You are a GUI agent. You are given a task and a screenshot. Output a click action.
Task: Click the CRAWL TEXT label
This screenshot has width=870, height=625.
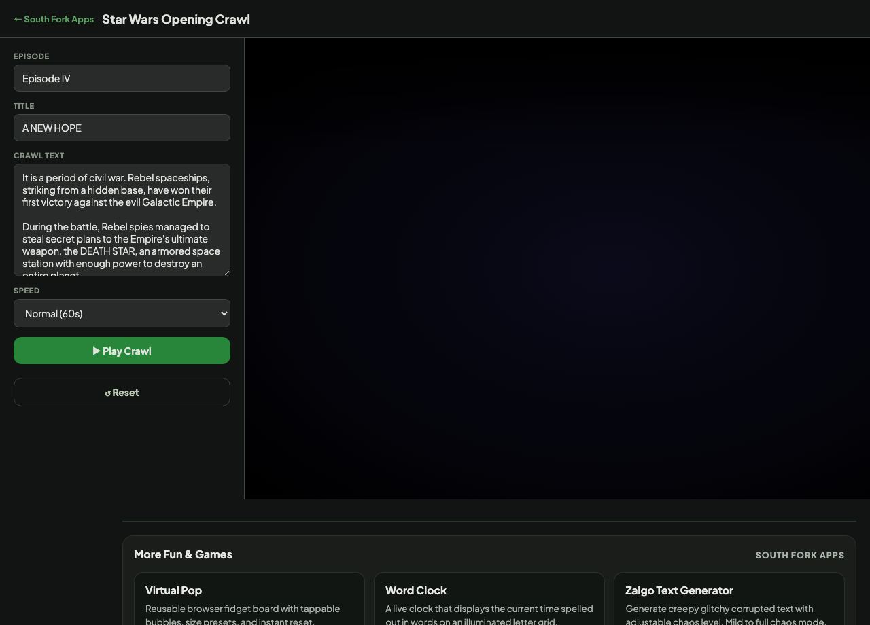click(x=39, y=156)
